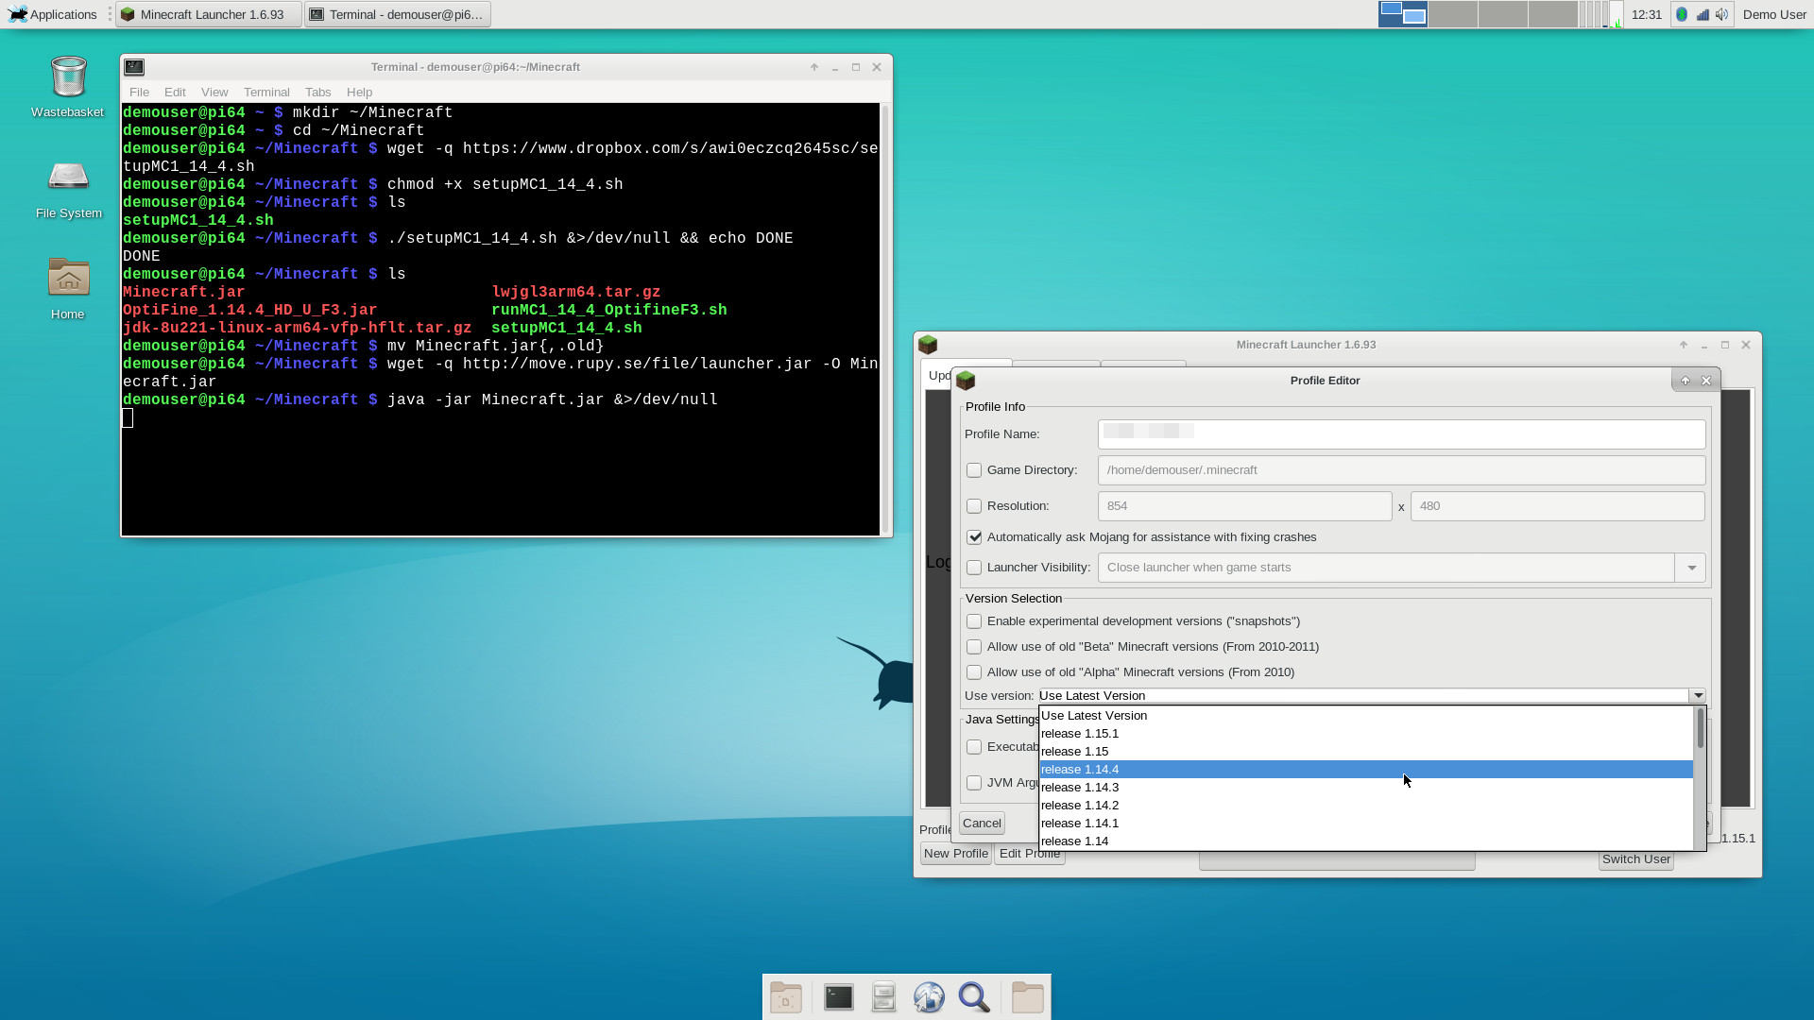The image size is (1814, 1020).
Task: Toggle the Resolution checkbox
Action: (974, 506)
